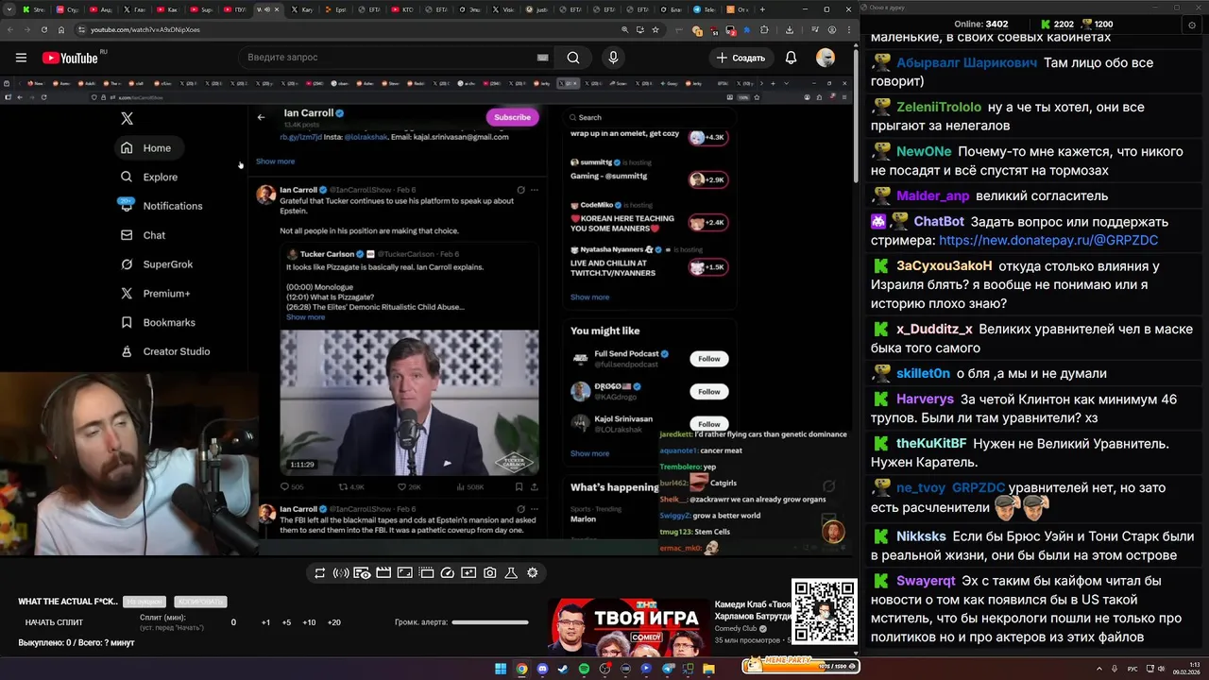Click the X logo in the sidebar
Viewport: 1209px width, 680px height.
point(127,118)
